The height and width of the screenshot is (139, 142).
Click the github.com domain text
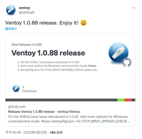click(x=17, y=107)
